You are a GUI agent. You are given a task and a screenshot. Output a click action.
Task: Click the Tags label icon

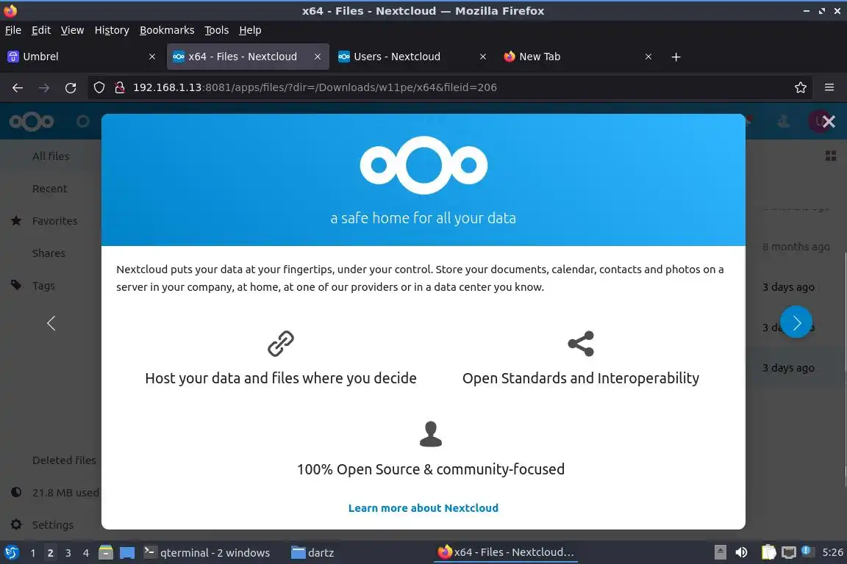(16, 285)
